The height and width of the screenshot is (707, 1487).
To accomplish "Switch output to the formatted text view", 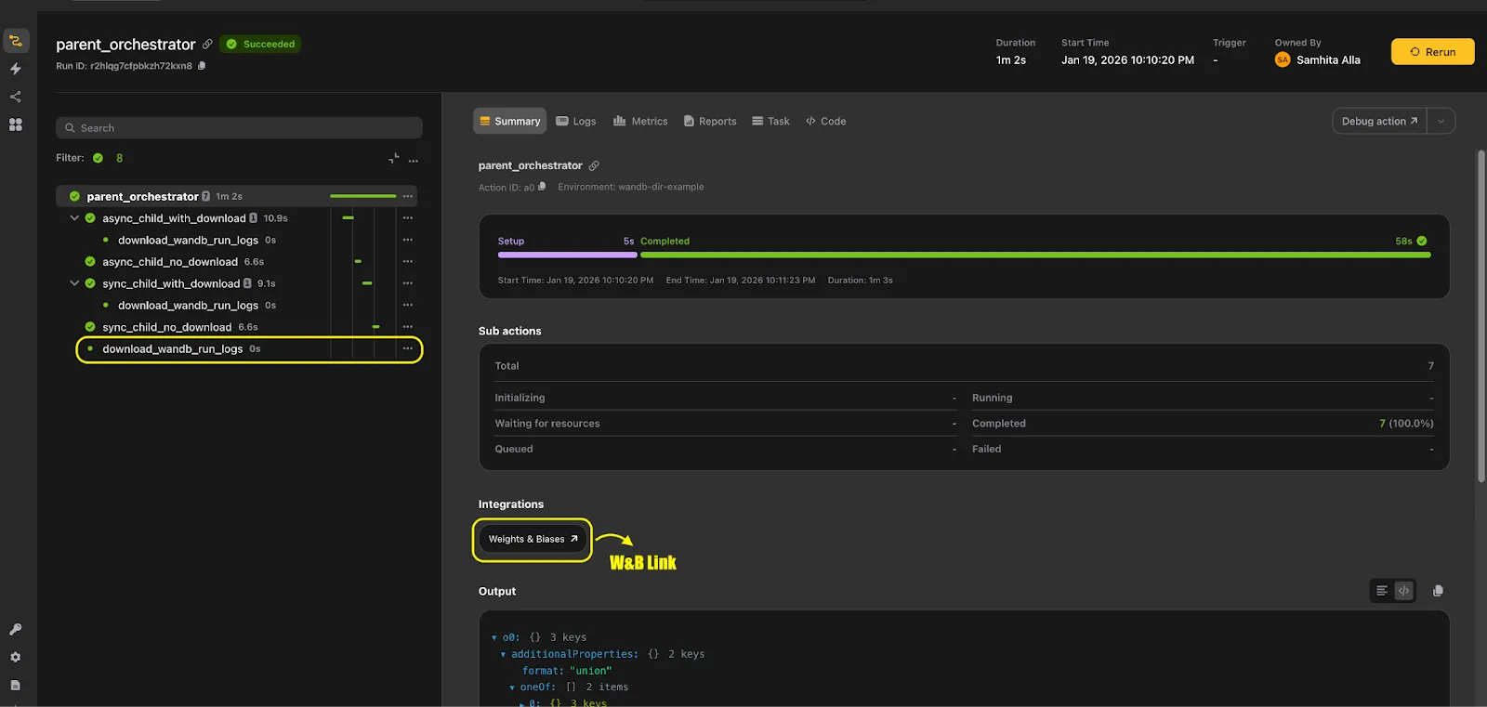I will tap(1382, 591).
